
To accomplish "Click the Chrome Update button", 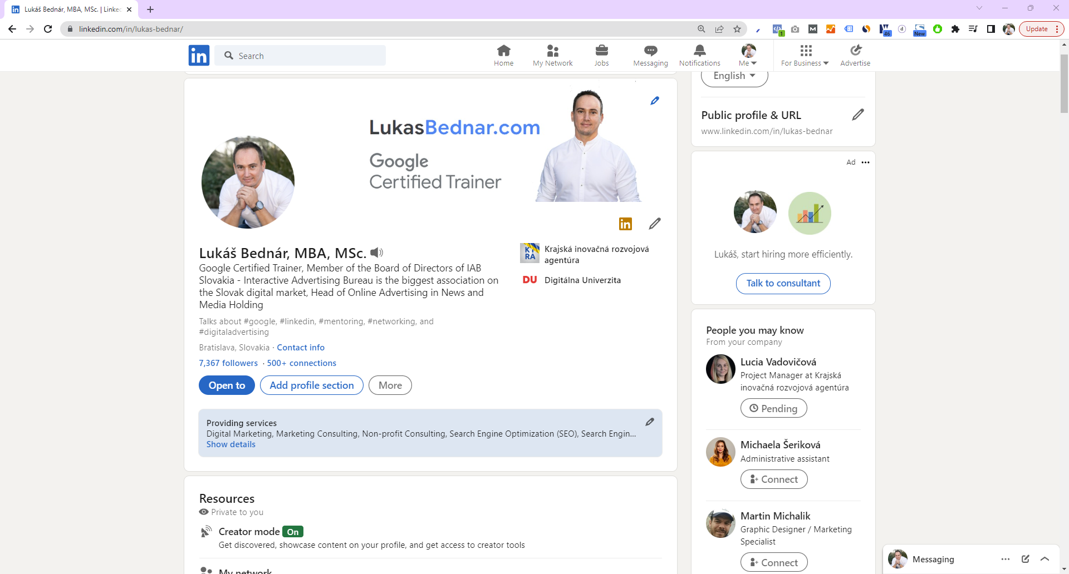I will point(1041,29).
